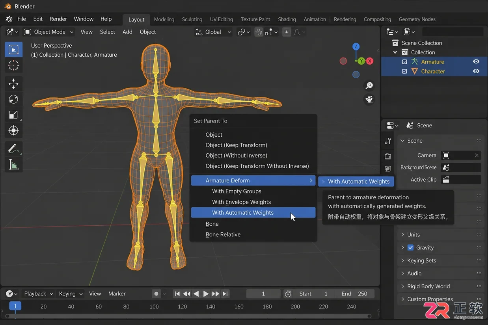Open the Global transform orientation dropdown
Image resolution: width=488 pixels, height=325 pixels.
click(x=213, y=32)
